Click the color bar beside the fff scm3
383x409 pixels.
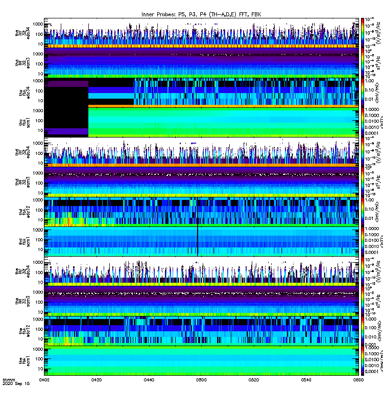tap(363, 301)
